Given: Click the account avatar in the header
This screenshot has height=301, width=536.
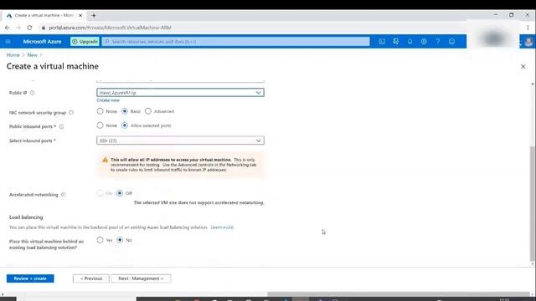Looking at the screenshot, I should click(528, 42).
